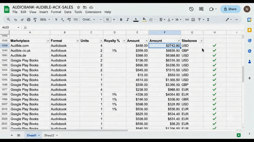
Task: Add a new sheet
Action: [x=12, y=135]
